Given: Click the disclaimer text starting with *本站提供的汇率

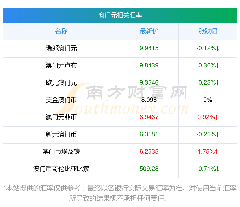Looking at the screenshot, I should pyautogui.click(x=120, y=193).
